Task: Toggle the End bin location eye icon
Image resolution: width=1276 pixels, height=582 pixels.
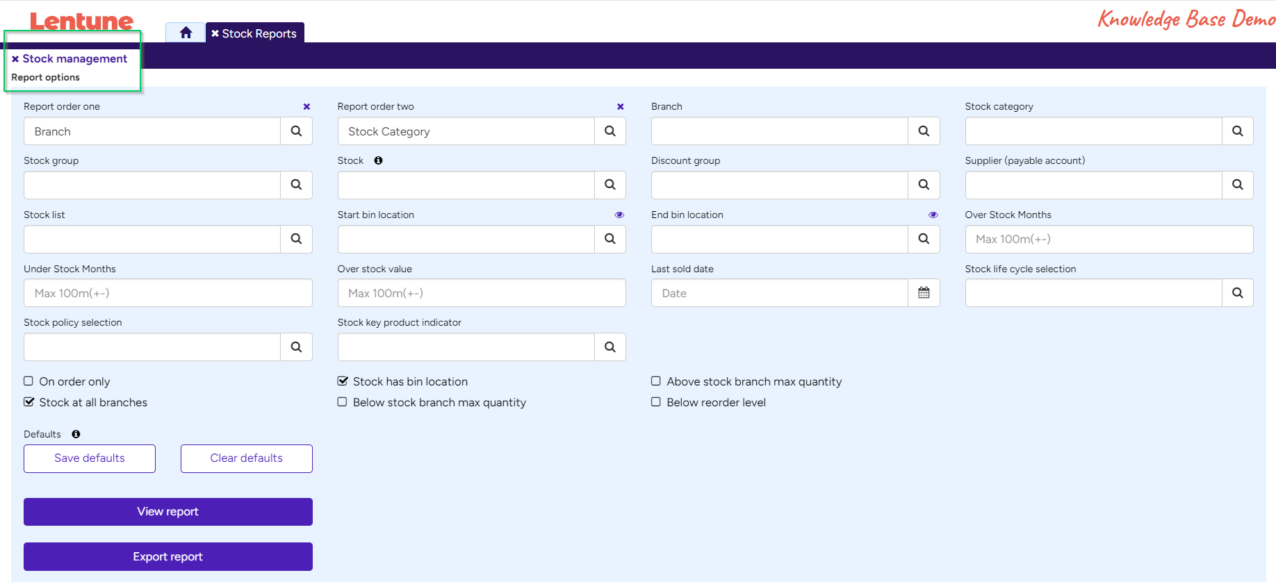Action: pyautogui.click(x=933, y=215)
